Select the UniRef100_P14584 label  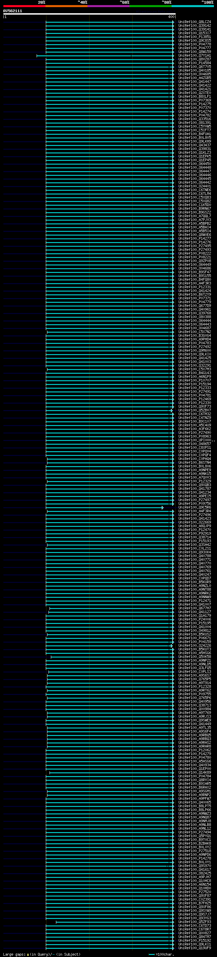point(194,63)
